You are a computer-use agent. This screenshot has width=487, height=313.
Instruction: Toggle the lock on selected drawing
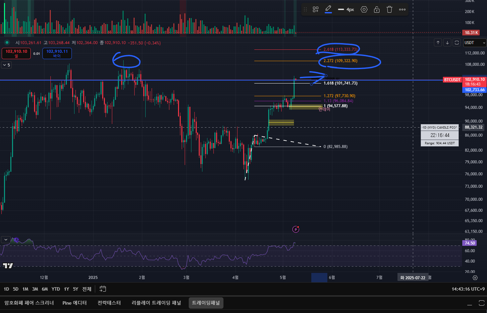click(377, 9)
